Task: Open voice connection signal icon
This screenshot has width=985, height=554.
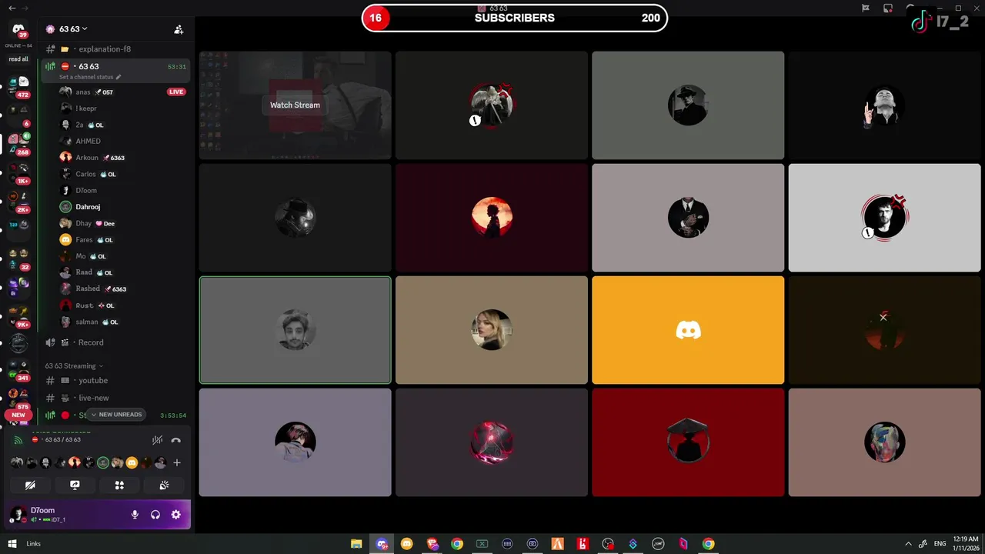Action: point(18,440)
